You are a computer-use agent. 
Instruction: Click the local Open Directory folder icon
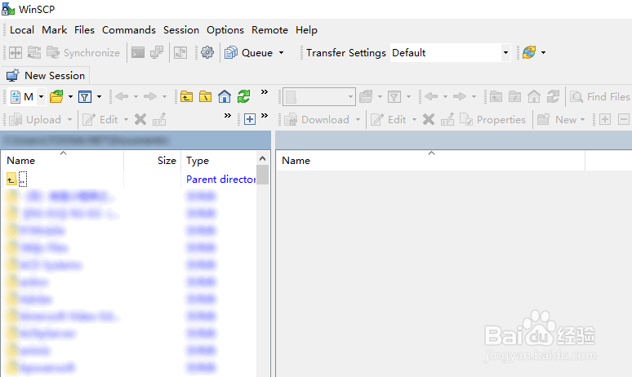(x=56, y=96)
